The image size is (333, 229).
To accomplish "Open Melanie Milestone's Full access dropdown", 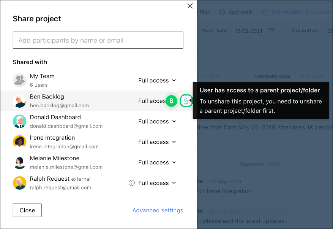I will pyautogui.click(x=157, y=162).
